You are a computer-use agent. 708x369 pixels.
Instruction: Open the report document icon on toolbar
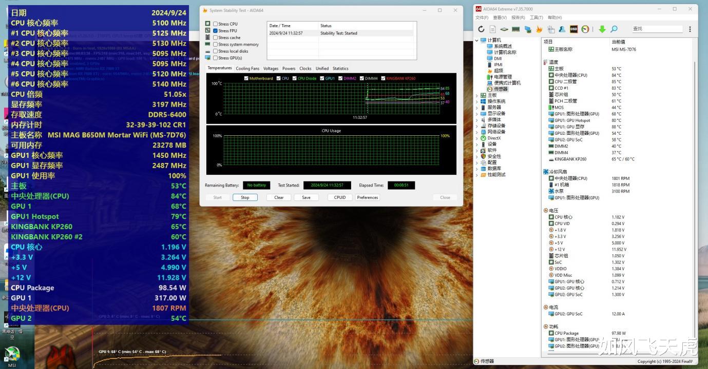(x=492, y=29)
